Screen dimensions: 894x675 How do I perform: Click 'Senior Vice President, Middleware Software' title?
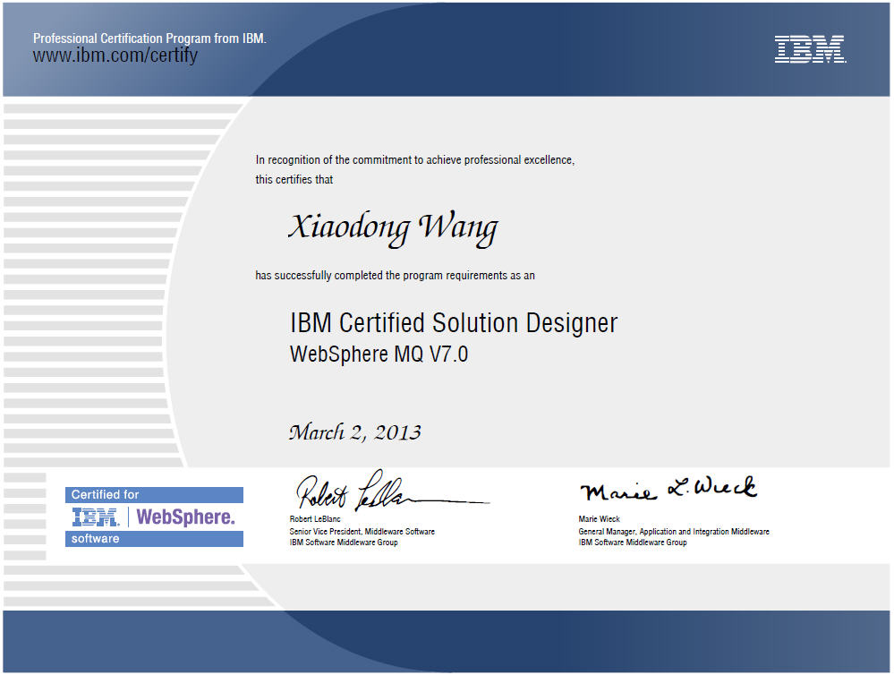point(362,532)
